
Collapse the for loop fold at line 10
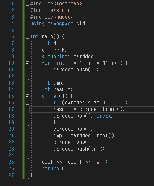tap(27, 63)
